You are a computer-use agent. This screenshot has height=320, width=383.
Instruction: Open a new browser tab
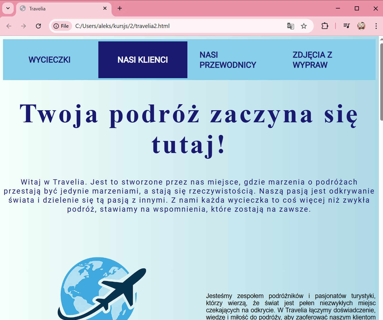click(120, 8)
